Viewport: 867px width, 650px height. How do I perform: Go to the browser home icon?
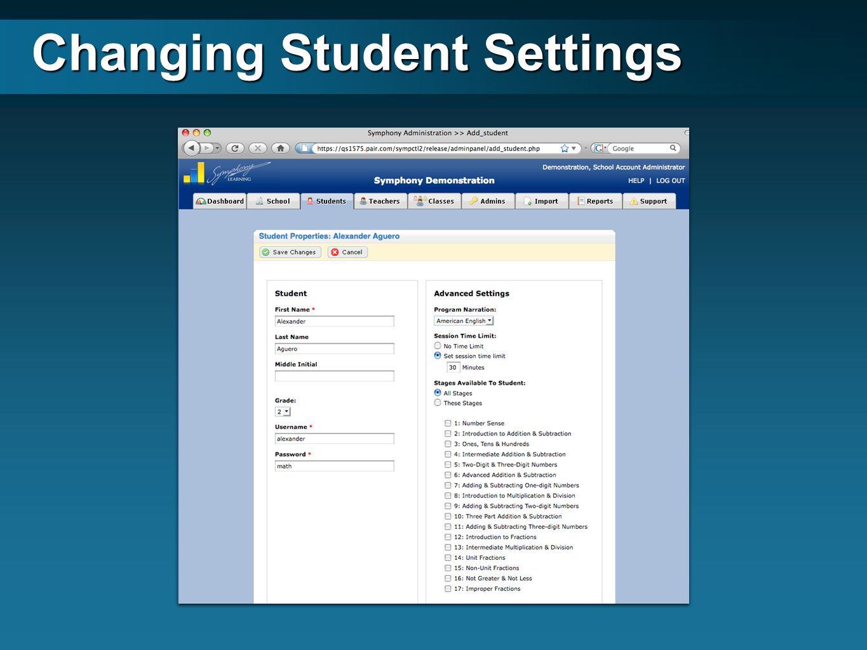tap(281, 148)
